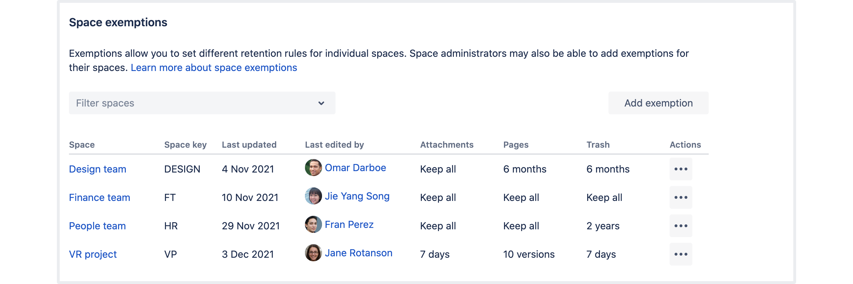Click Jie Yang Song's avatar picture
Screen dimensions: 853x284
313,196
